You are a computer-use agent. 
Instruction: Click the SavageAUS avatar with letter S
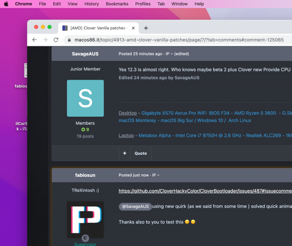(x=85, y=98)
